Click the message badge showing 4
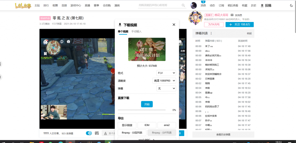 coord(203,2)
